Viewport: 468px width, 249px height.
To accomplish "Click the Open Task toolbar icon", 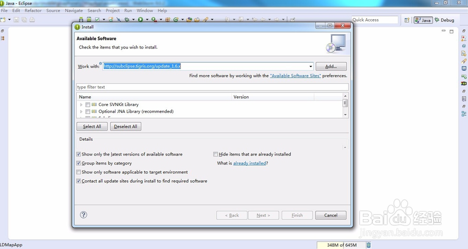I will 197,20.
